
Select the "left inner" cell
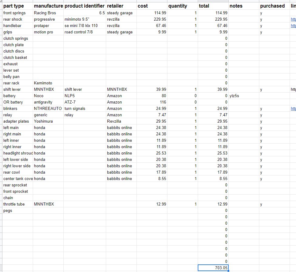click(18, 141)
